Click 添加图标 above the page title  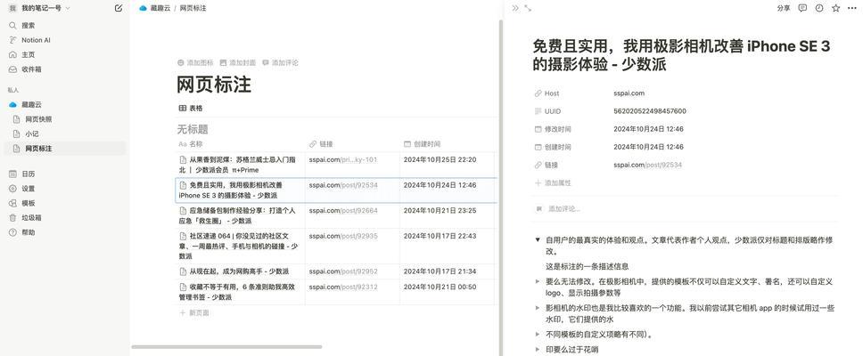(195, 62)
